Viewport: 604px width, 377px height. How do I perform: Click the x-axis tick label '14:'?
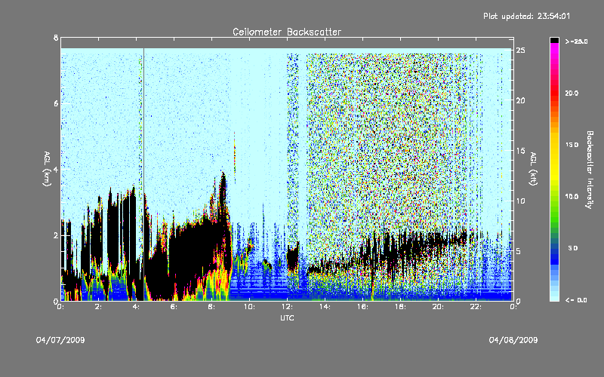pos(325,307)
